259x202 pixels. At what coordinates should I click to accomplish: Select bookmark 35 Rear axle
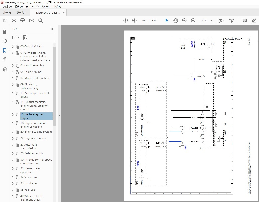[x=28, y=190]
